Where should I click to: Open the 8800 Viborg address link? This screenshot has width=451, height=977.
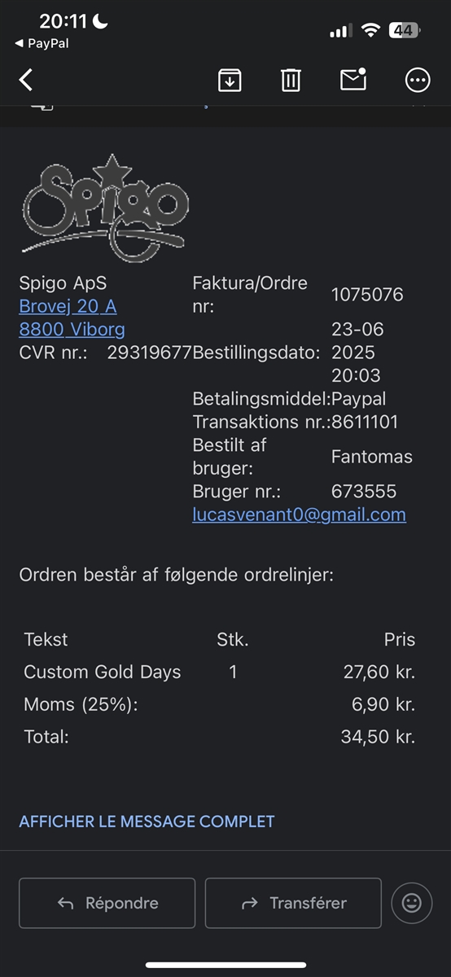[72, 330]
